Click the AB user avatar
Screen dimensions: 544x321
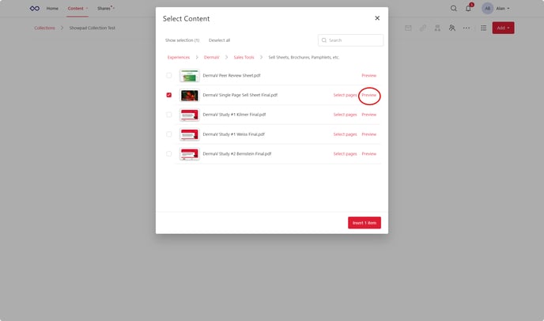(x=487, y=8)
